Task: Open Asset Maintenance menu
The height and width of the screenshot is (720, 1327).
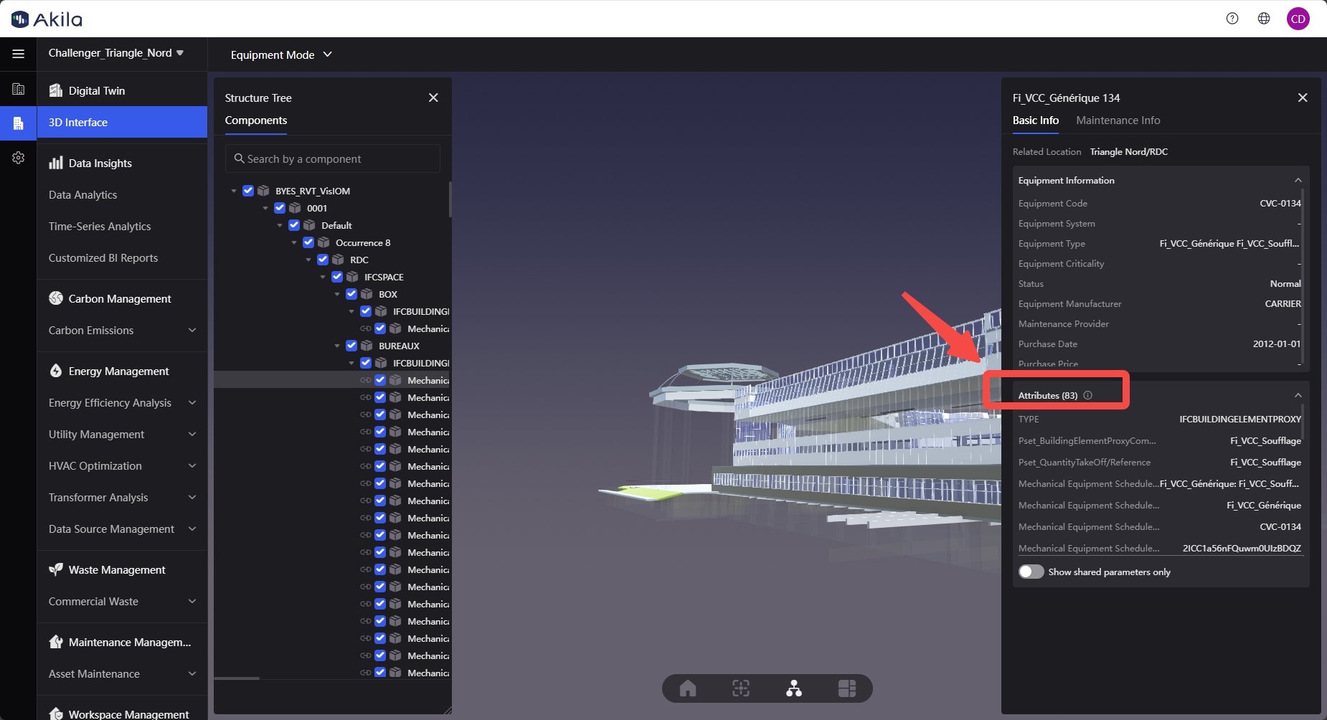Action: pyautogui.click(x=122, y=673)
